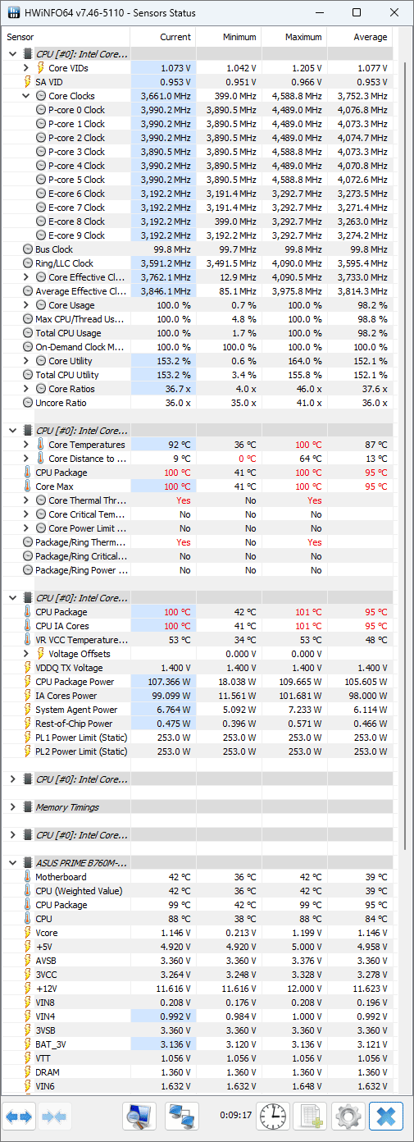The width and height of the screenshot is (414, 1142).
Task: Collapse the ASUS PRIME B760M section
Action: [12, 863]
